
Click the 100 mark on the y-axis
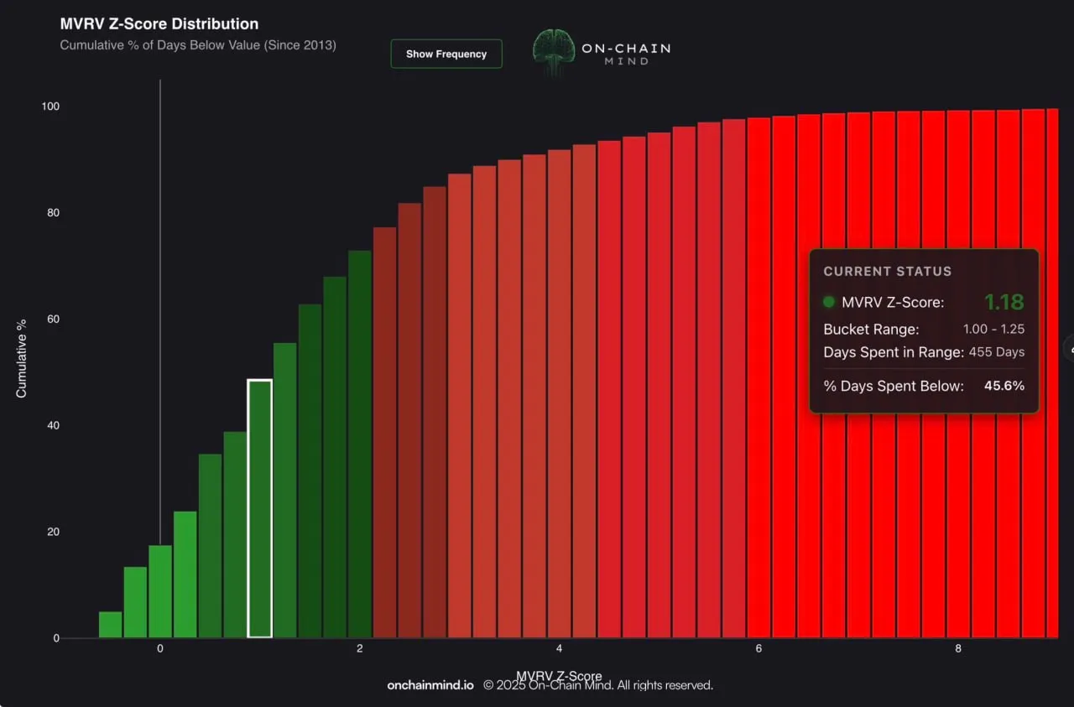click(50, 107)
